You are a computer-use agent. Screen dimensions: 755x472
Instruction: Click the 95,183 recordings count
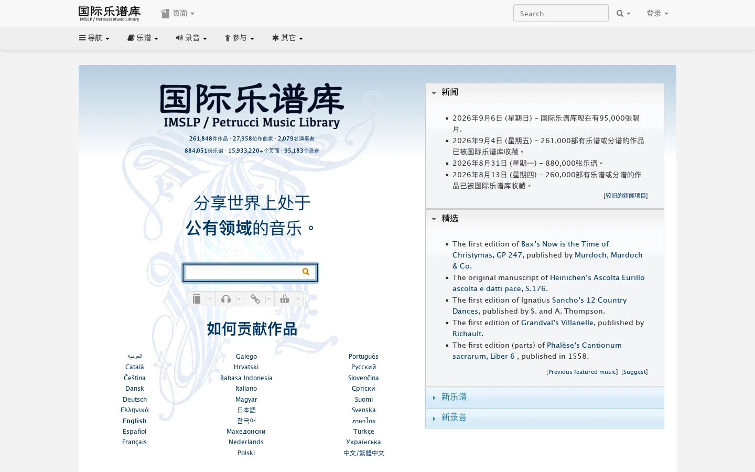(x=301, y=151)
